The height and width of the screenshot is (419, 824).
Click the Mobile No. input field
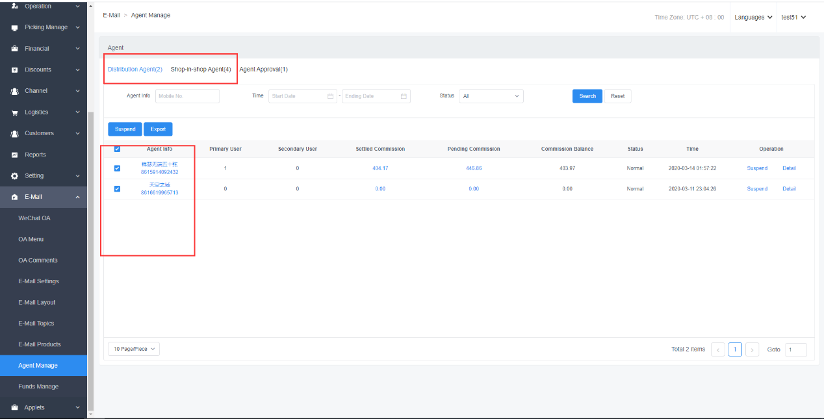point(187,96)
